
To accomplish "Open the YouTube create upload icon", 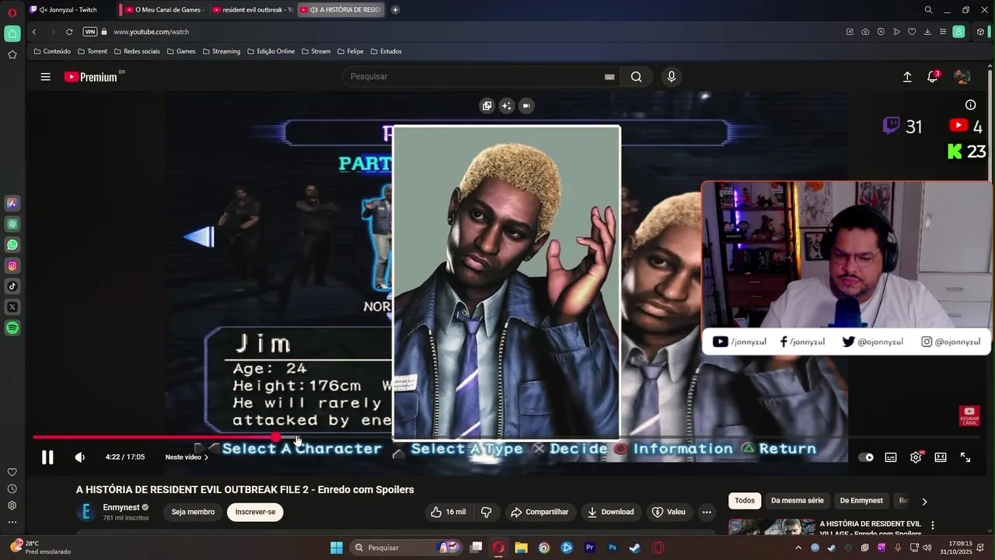I will (x=907, y=76).
